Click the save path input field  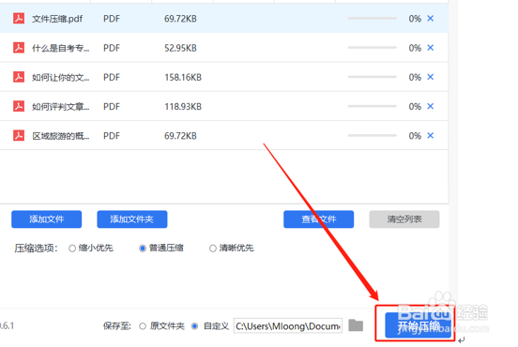click(x=288, y=326)
